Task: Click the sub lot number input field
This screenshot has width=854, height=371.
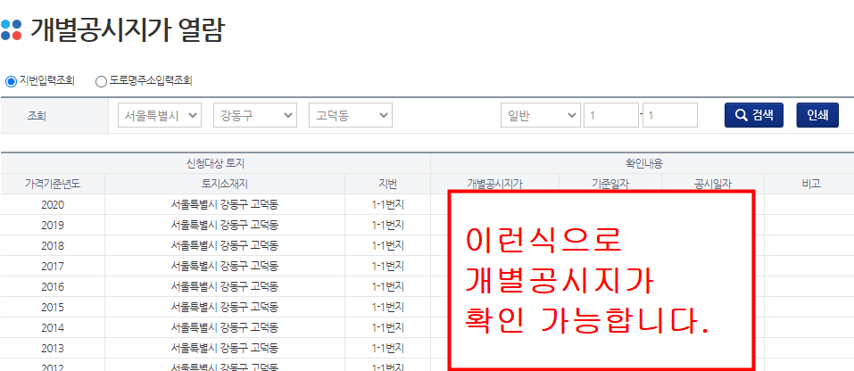Action: pos(670,115)
